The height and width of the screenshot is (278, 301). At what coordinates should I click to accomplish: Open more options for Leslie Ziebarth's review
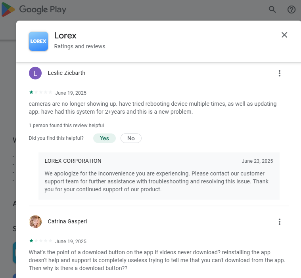pos(280,73)
